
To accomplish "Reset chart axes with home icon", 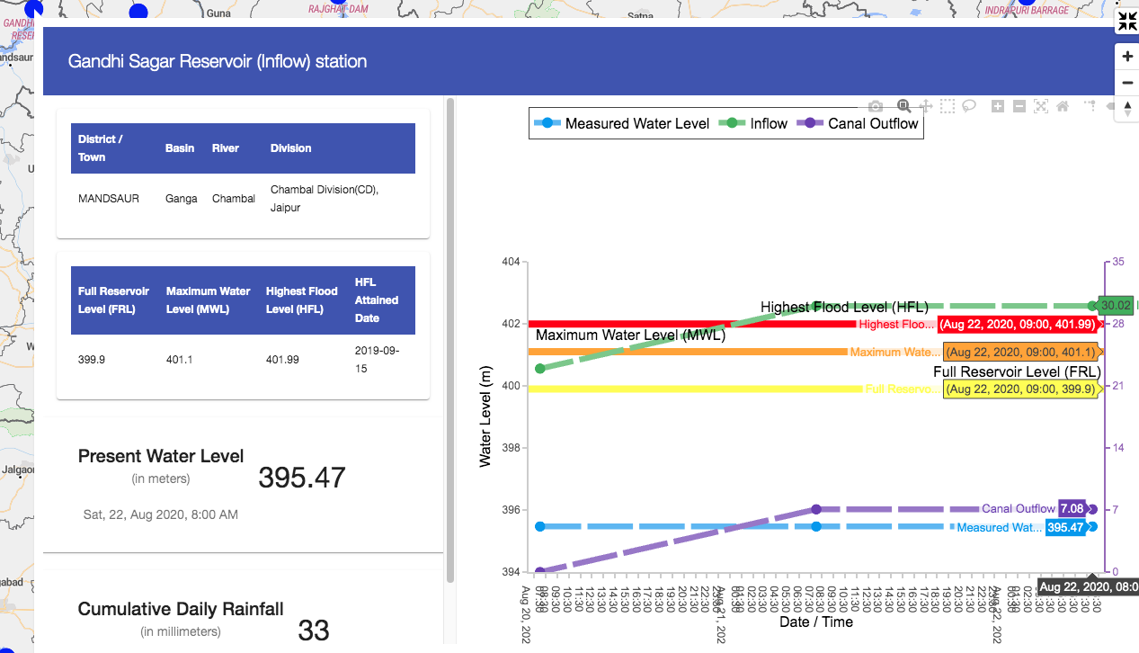I will click(1063, 106).
